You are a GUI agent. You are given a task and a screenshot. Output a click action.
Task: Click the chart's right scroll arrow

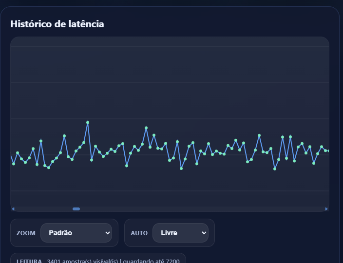click(326, 209)
